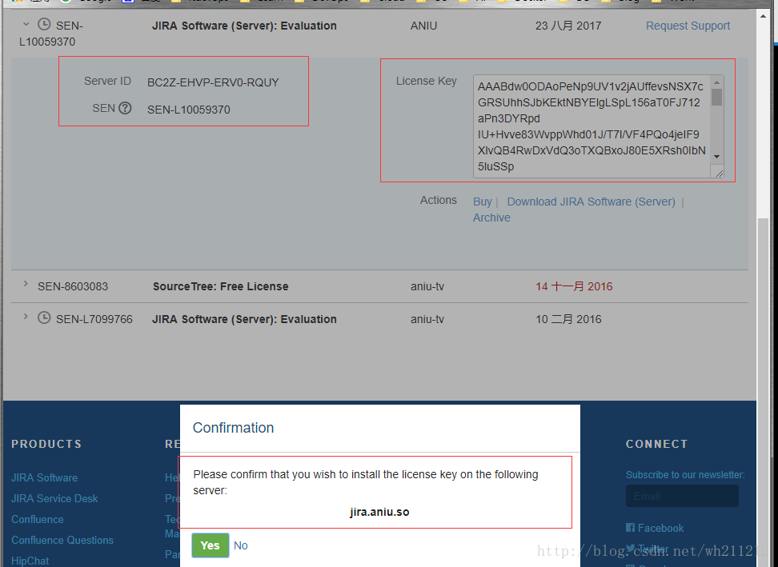
Task: Click the Confirmation dialog heading
Action: [233, 428]
